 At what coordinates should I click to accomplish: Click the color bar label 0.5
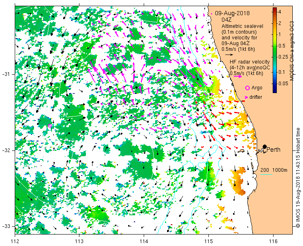[282, 46]
